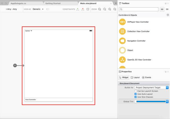Disable Use Size Classes checkbox
This screenshot has height=119, width=170.
pos(135,97)
